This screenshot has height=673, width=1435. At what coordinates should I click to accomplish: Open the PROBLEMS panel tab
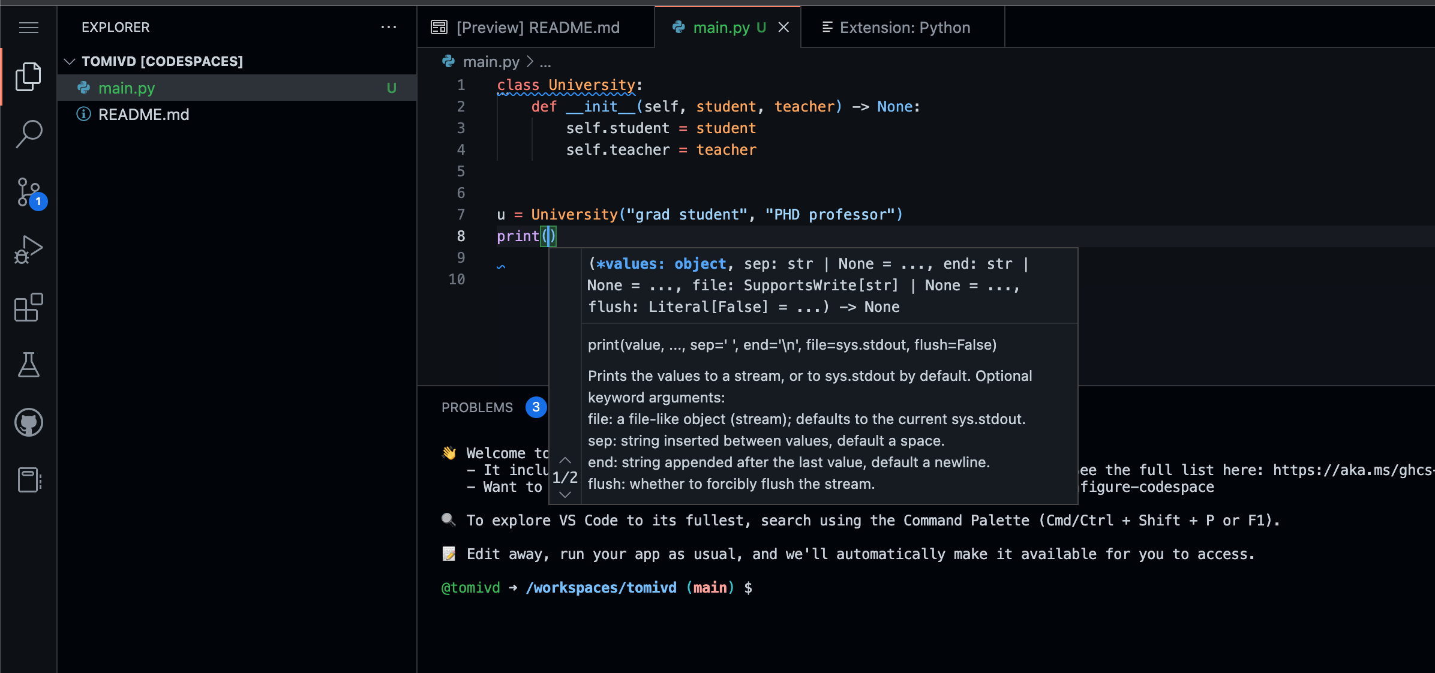tap(477, 407)
